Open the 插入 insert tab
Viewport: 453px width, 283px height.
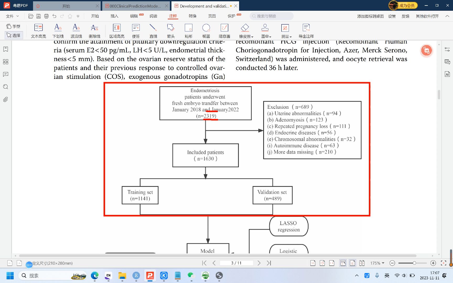(x=114, y=16)
